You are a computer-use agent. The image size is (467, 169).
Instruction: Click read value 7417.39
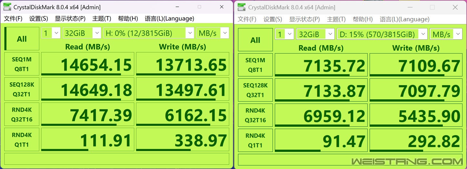tap(87, 114)
